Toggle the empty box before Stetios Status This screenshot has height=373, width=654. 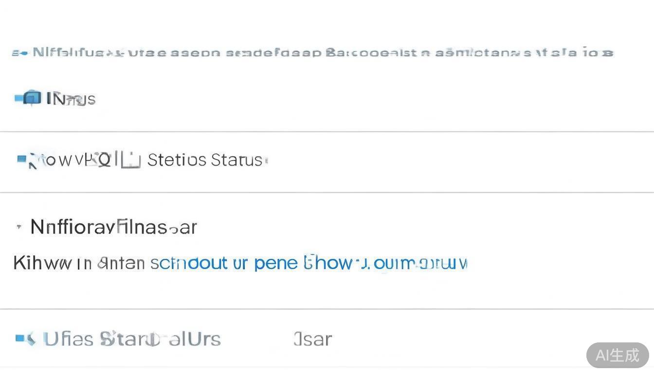[x=131, y=160]
